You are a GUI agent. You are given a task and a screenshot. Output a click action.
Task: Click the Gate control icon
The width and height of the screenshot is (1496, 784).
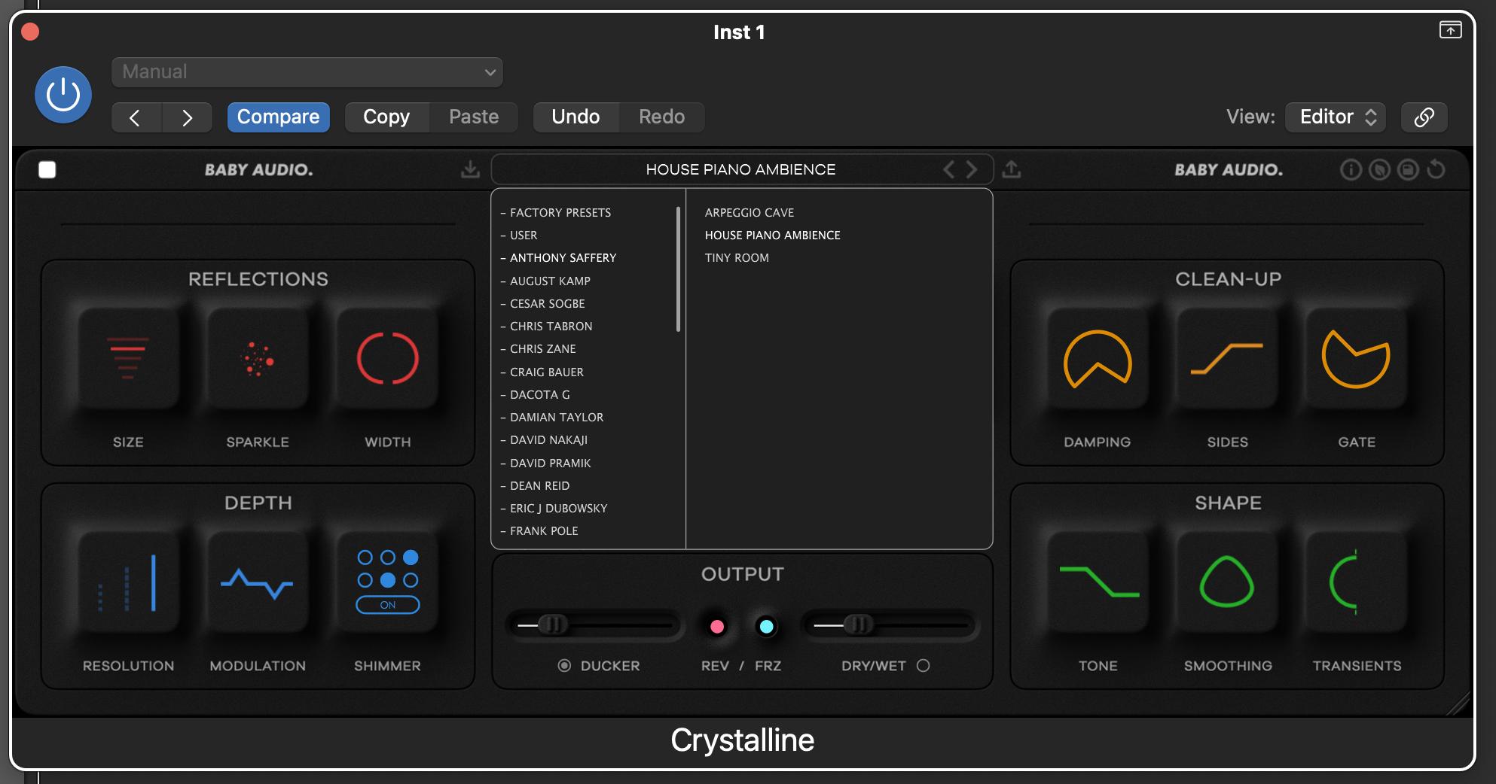coord(1356,358)
